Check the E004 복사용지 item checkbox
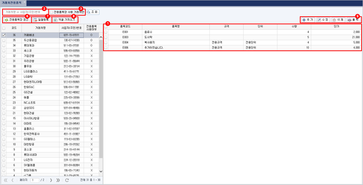Image resolution: width=363 pixels, height=185 pixels. pos(106,42)
